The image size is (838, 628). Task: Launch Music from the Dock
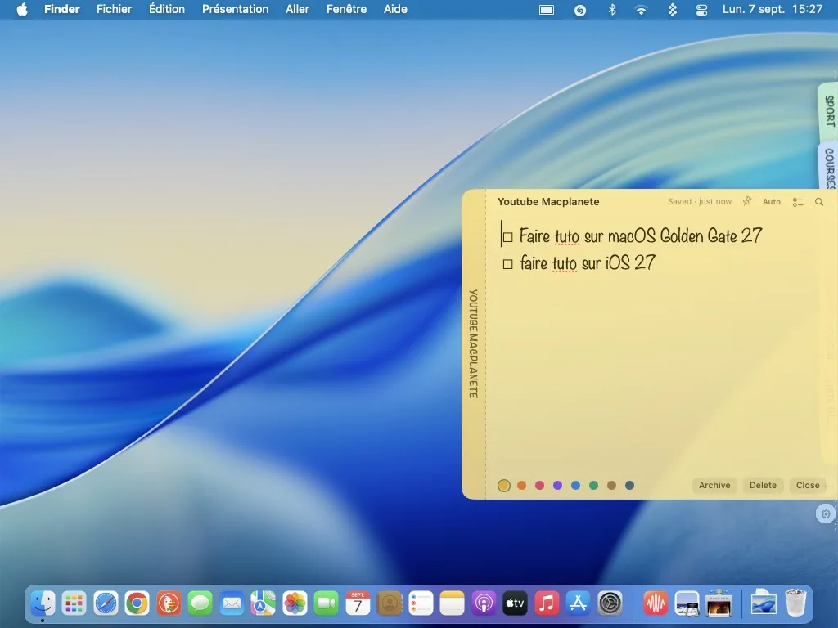pyautogui.click(x=547, y=604)
